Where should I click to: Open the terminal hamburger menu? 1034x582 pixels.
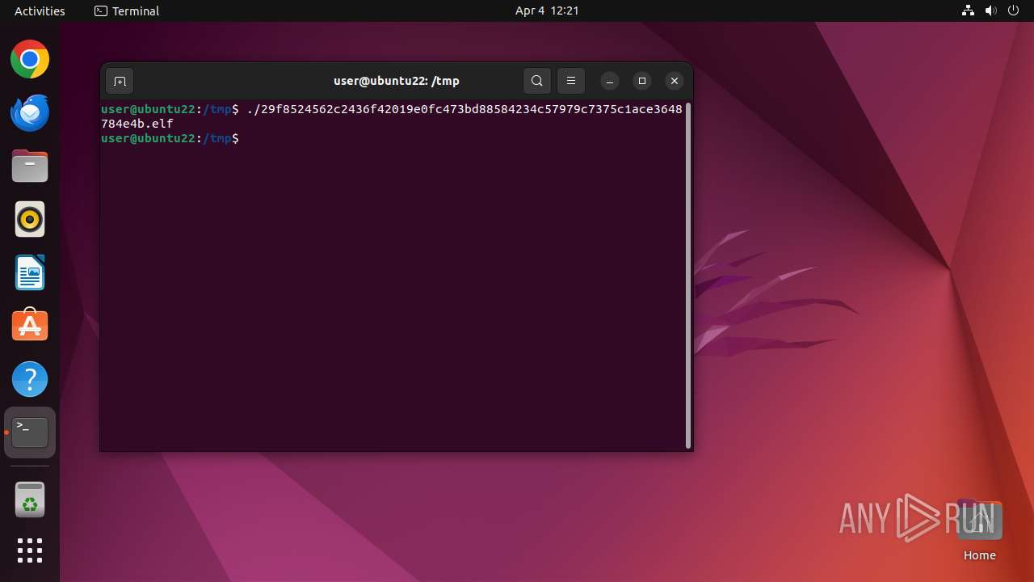coord(571,81)
